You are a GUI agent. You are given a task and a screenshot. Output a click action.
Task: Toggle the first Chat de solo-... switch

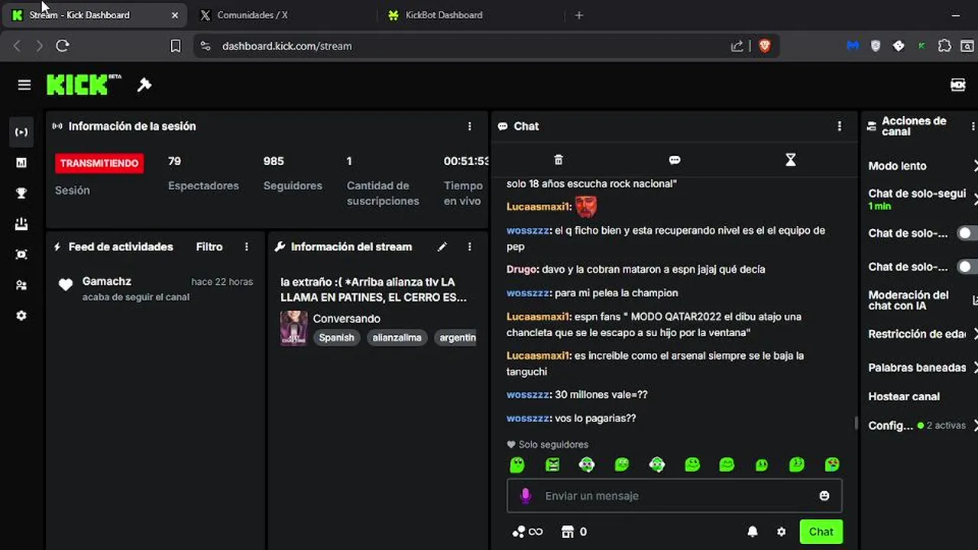[967, 233]
